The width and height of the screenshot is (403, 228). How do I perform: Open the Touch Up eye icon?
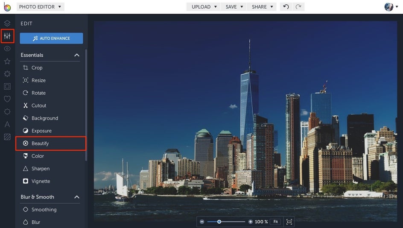pos(7,49)
